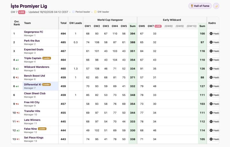Image resolution: width=230 pixels, height=147 pixels.
Task: Click the Haaland player chip in False Nine row
Action: pos(214,130)
